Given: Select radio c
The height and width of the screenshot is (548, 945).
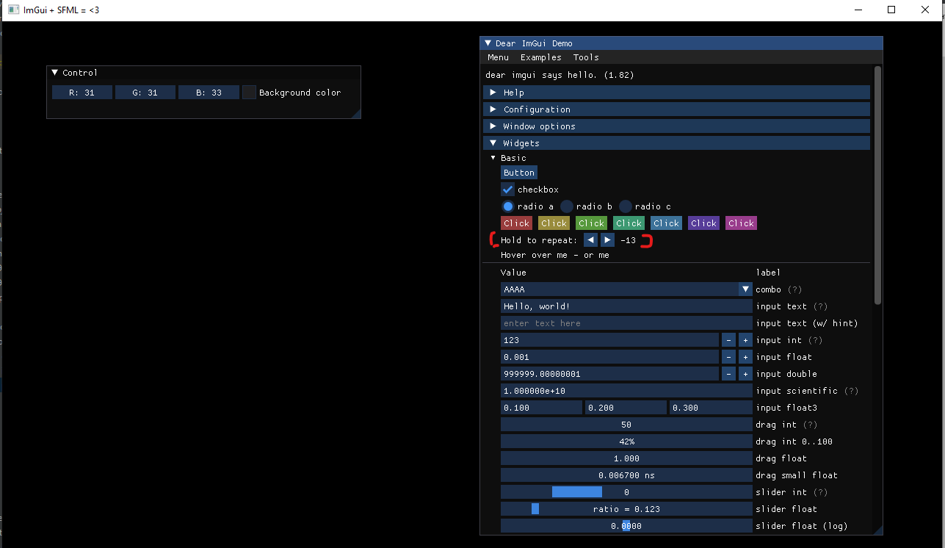Looking at the screenshot, I should (626, 206).
